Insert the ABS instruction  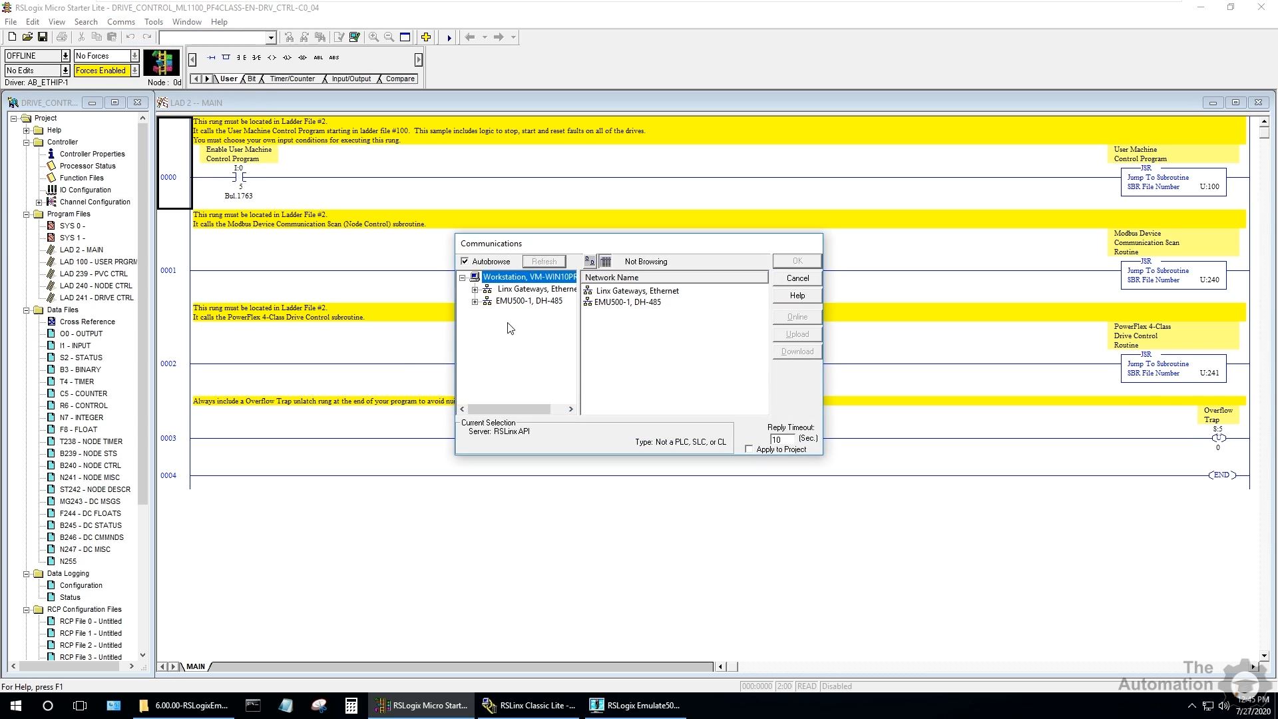tap(334, 58)
